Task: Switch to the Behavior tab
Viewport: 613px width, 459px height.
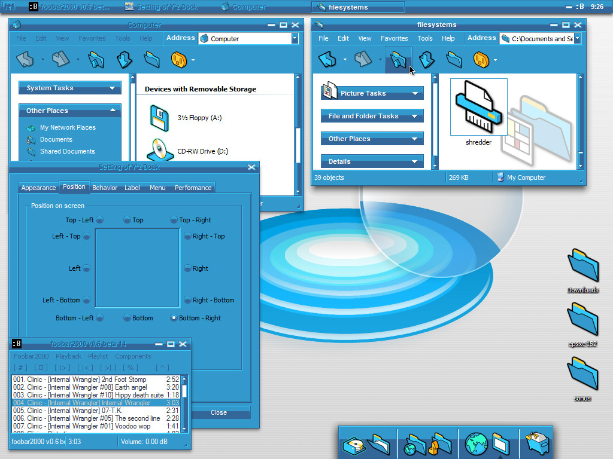Action: click(105, 188)
